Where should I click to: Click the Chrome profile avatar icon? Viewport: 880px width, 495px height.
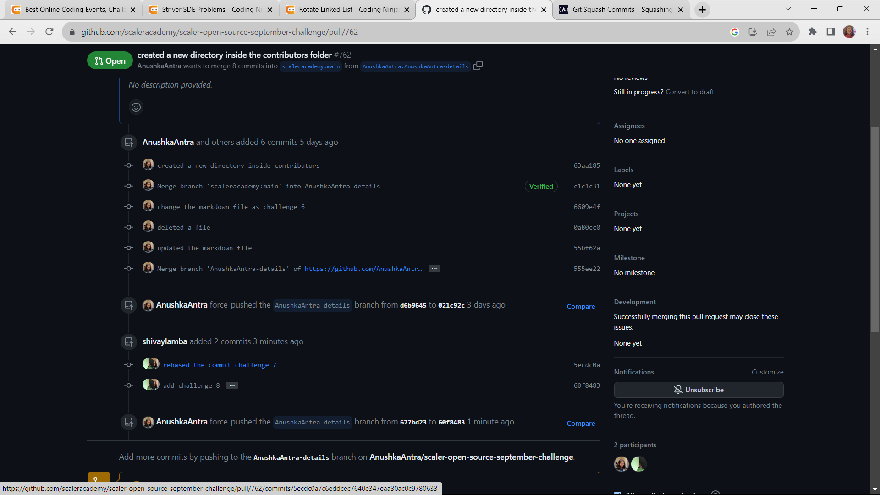coord(850,32)
